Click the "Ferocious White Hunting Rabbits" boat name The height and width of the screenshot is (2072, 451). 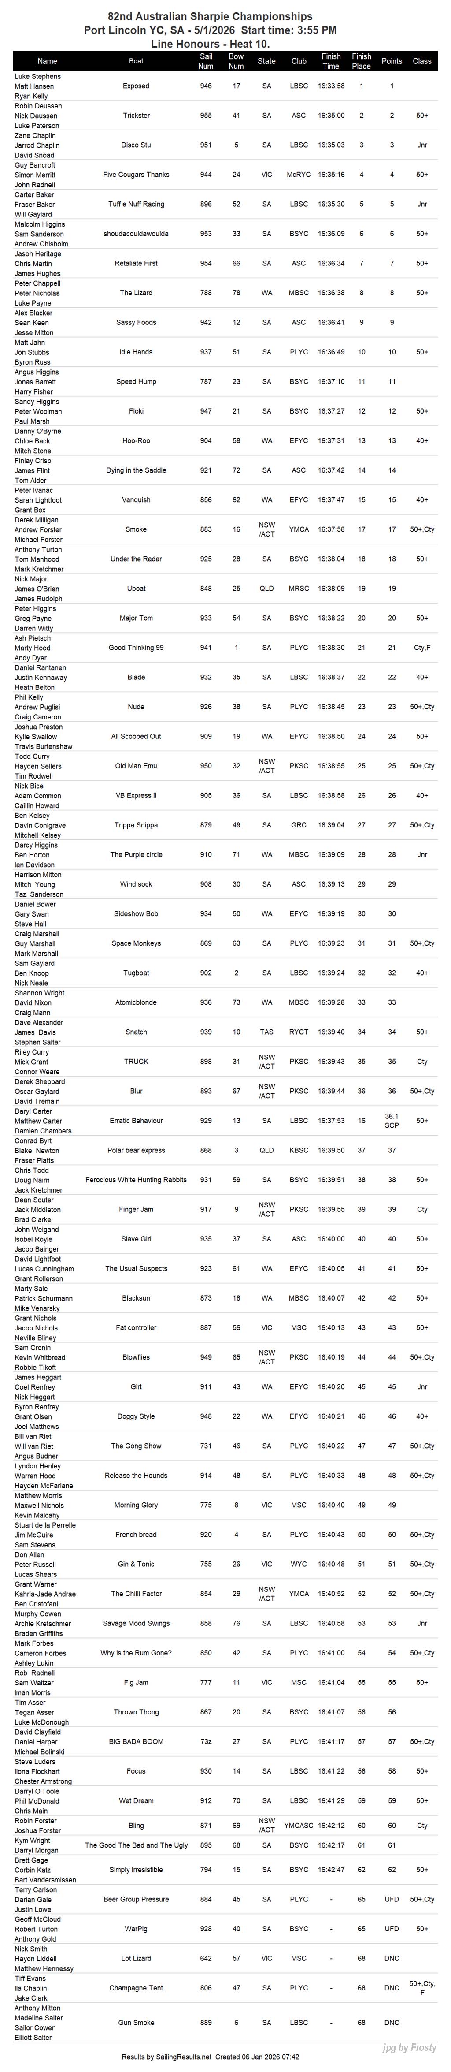(x=136, y=1180)
